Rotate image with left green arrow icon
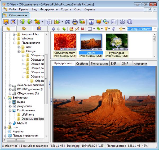This screenshot has height=150, width=159. pyautogui.click(x=22, y=22)
